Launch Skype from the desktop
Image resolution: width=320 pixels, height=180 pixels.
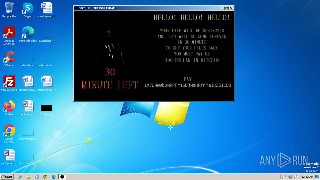click(27, 10)
